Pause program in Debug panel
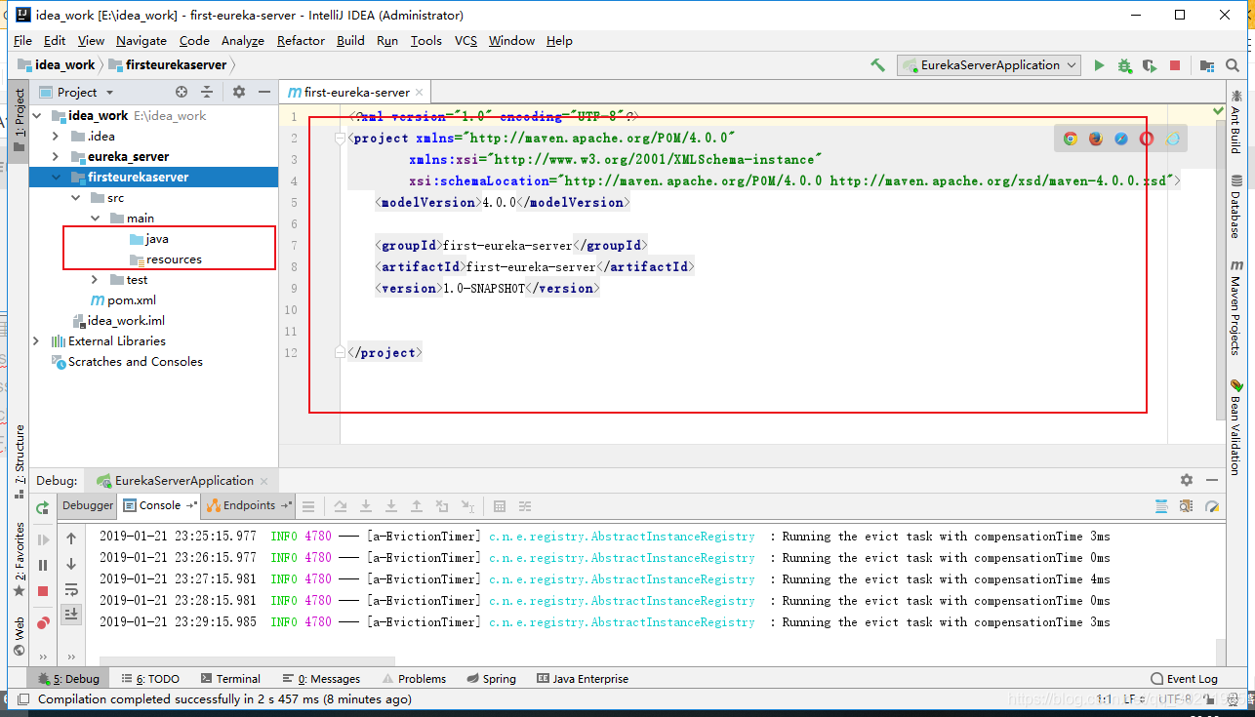The image size is (1255, 717). pyautogui.click(x=43, y=565)
